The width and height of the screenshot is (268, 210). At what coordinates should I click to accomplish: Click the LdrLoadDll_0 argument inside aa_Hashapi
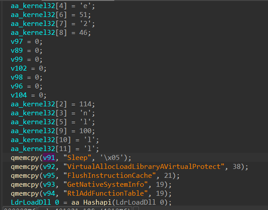click(x=140, y=202)
